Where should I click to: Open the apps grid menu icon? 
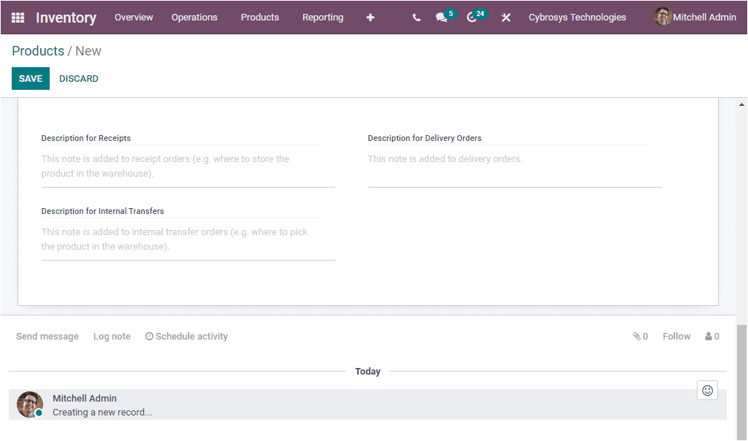[18, 17]
